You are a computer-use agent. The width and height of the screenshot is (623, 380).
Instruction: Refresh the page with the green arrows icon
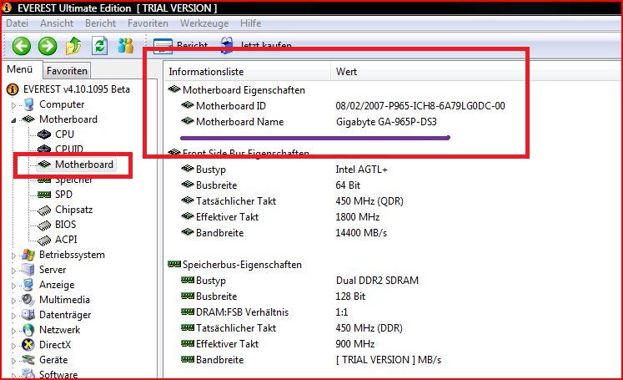(100, 46)
